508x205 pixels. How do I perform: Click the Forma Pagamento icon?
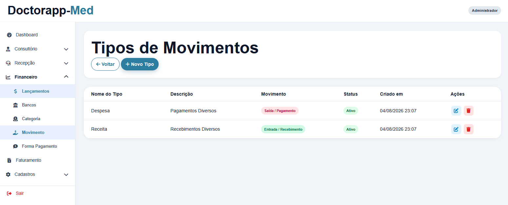[15, 146]
